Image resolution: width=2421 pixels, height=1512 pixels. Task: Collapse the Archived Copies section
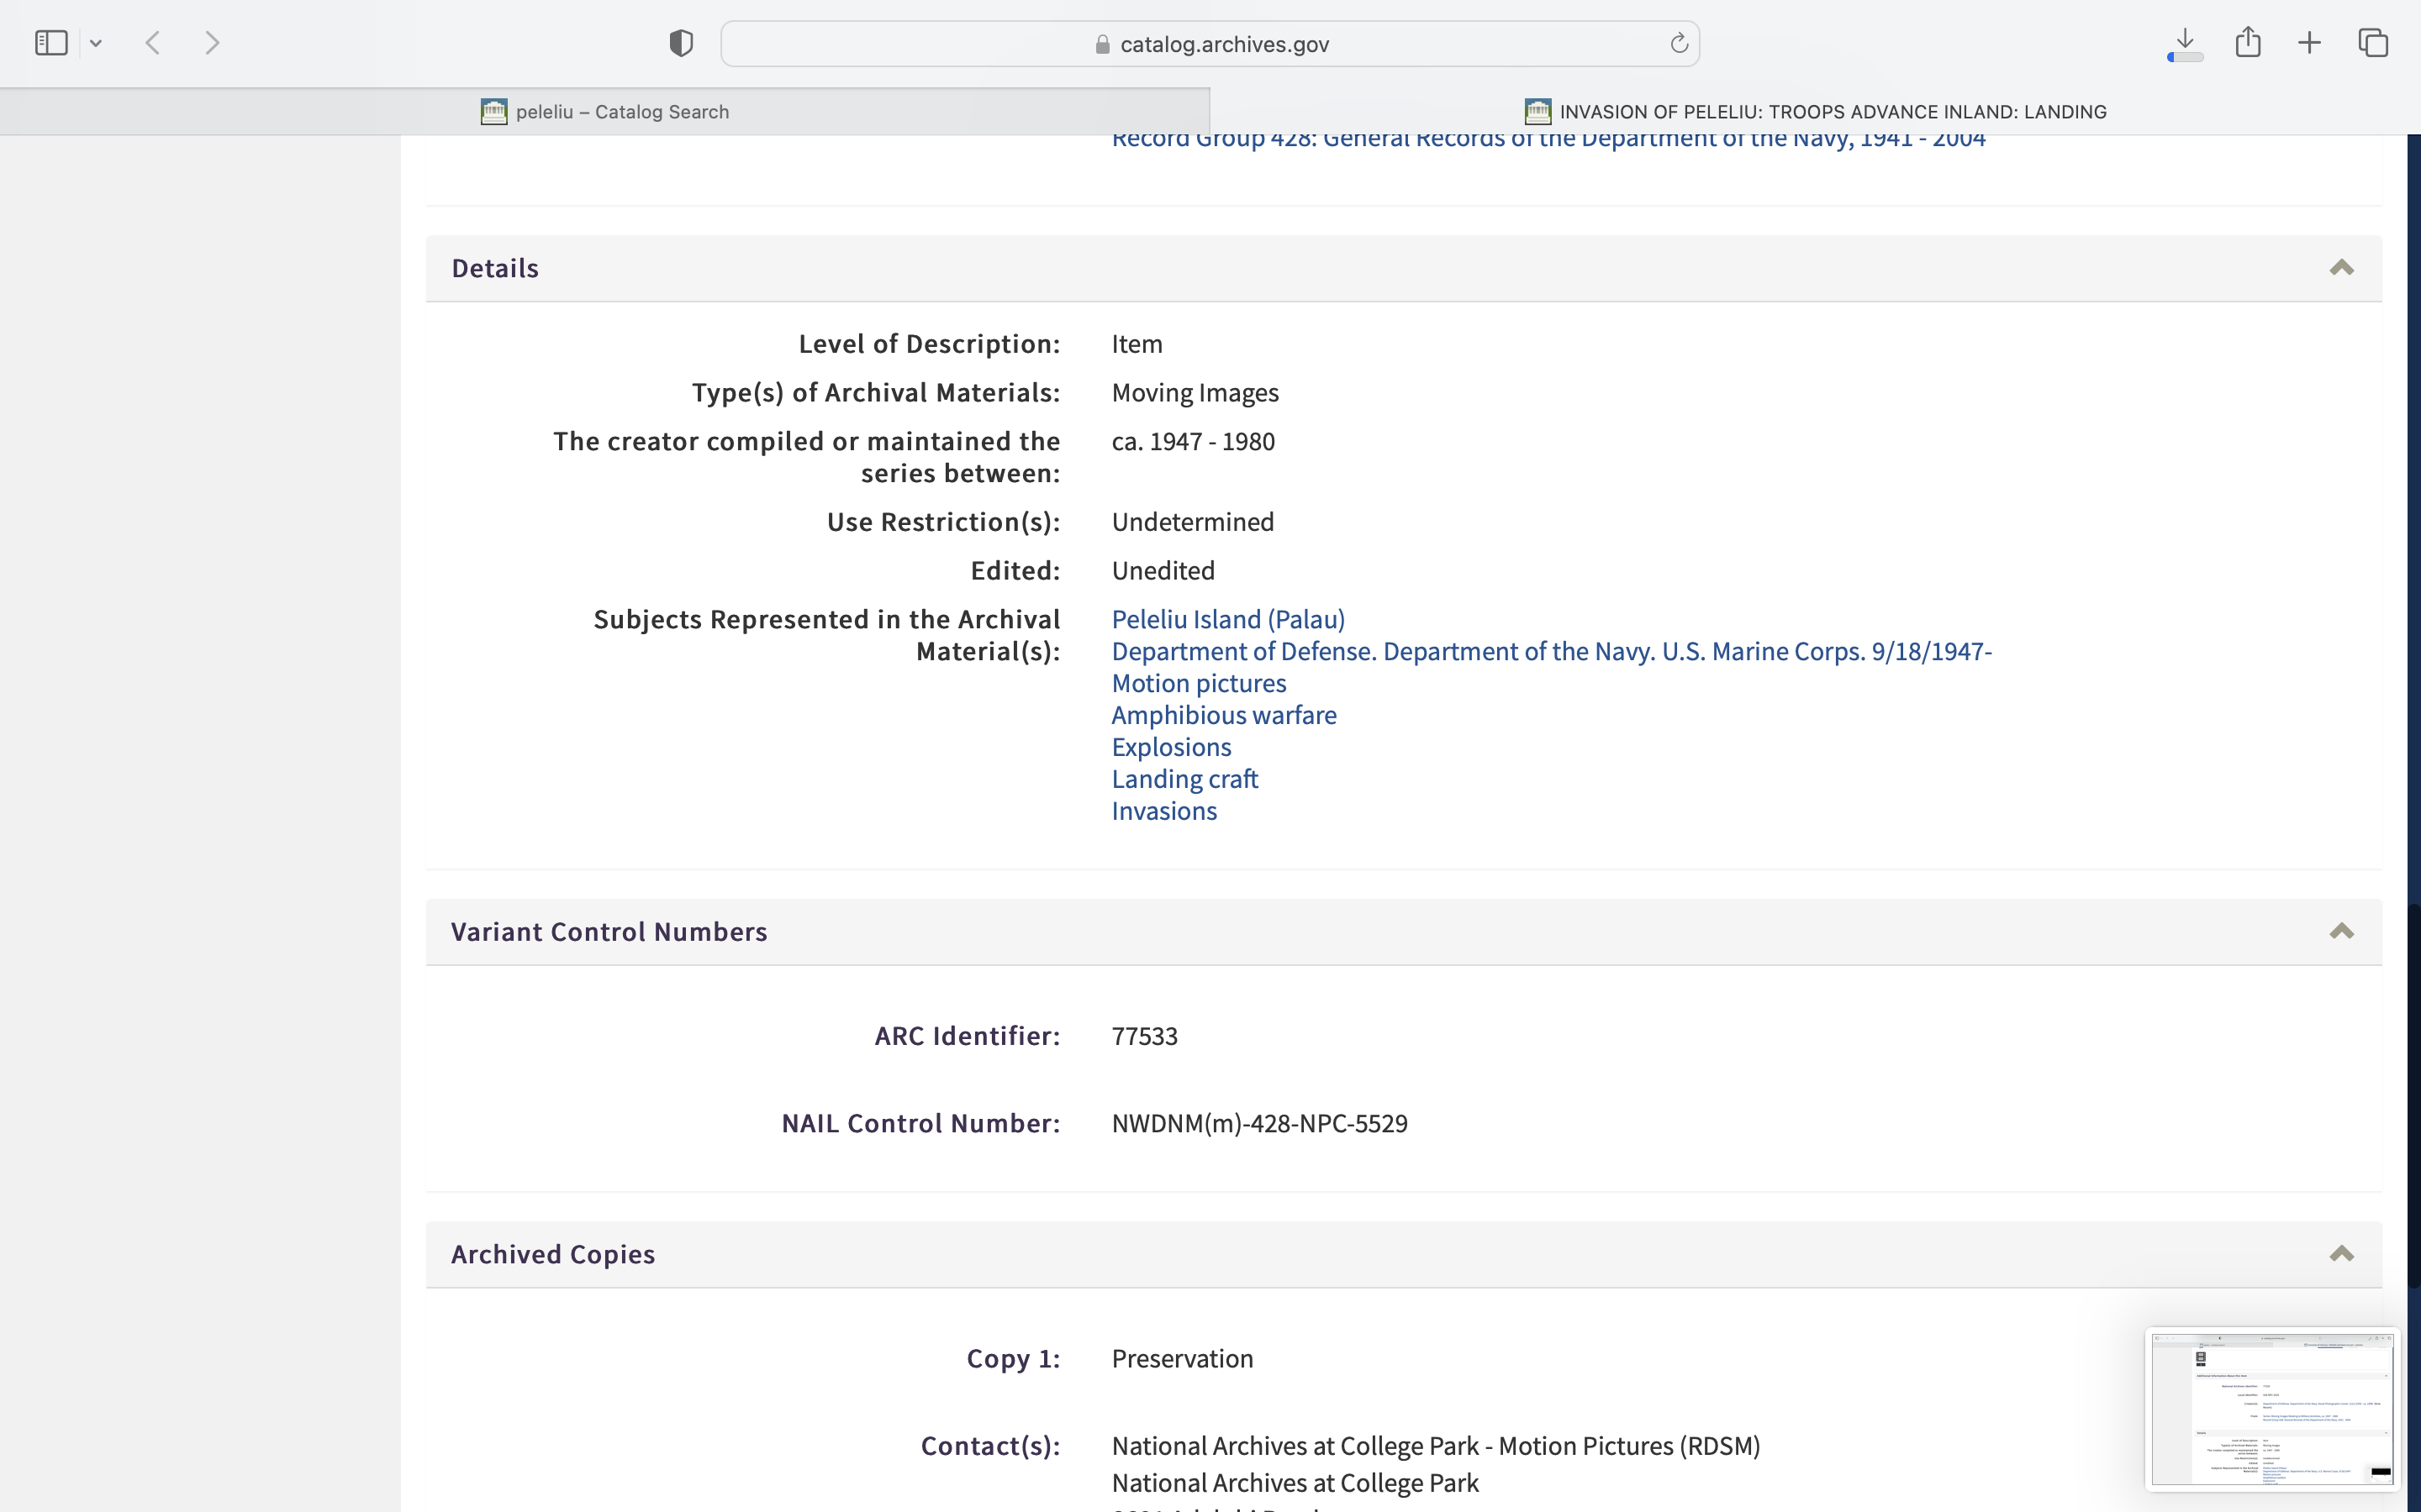pyautogui.click(x=2341, y=1254)
